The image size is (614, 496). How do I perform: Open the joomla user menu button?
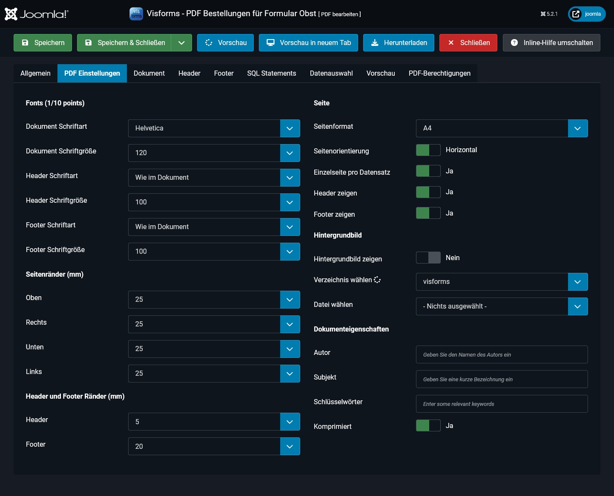(587, 14)
